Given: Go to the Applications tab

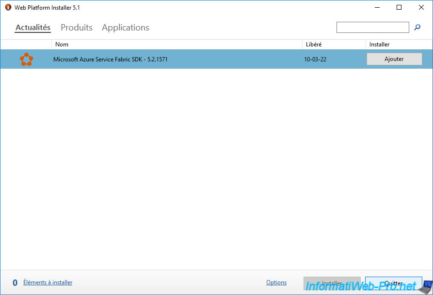Looking at the screenshot, I should 126,28.
